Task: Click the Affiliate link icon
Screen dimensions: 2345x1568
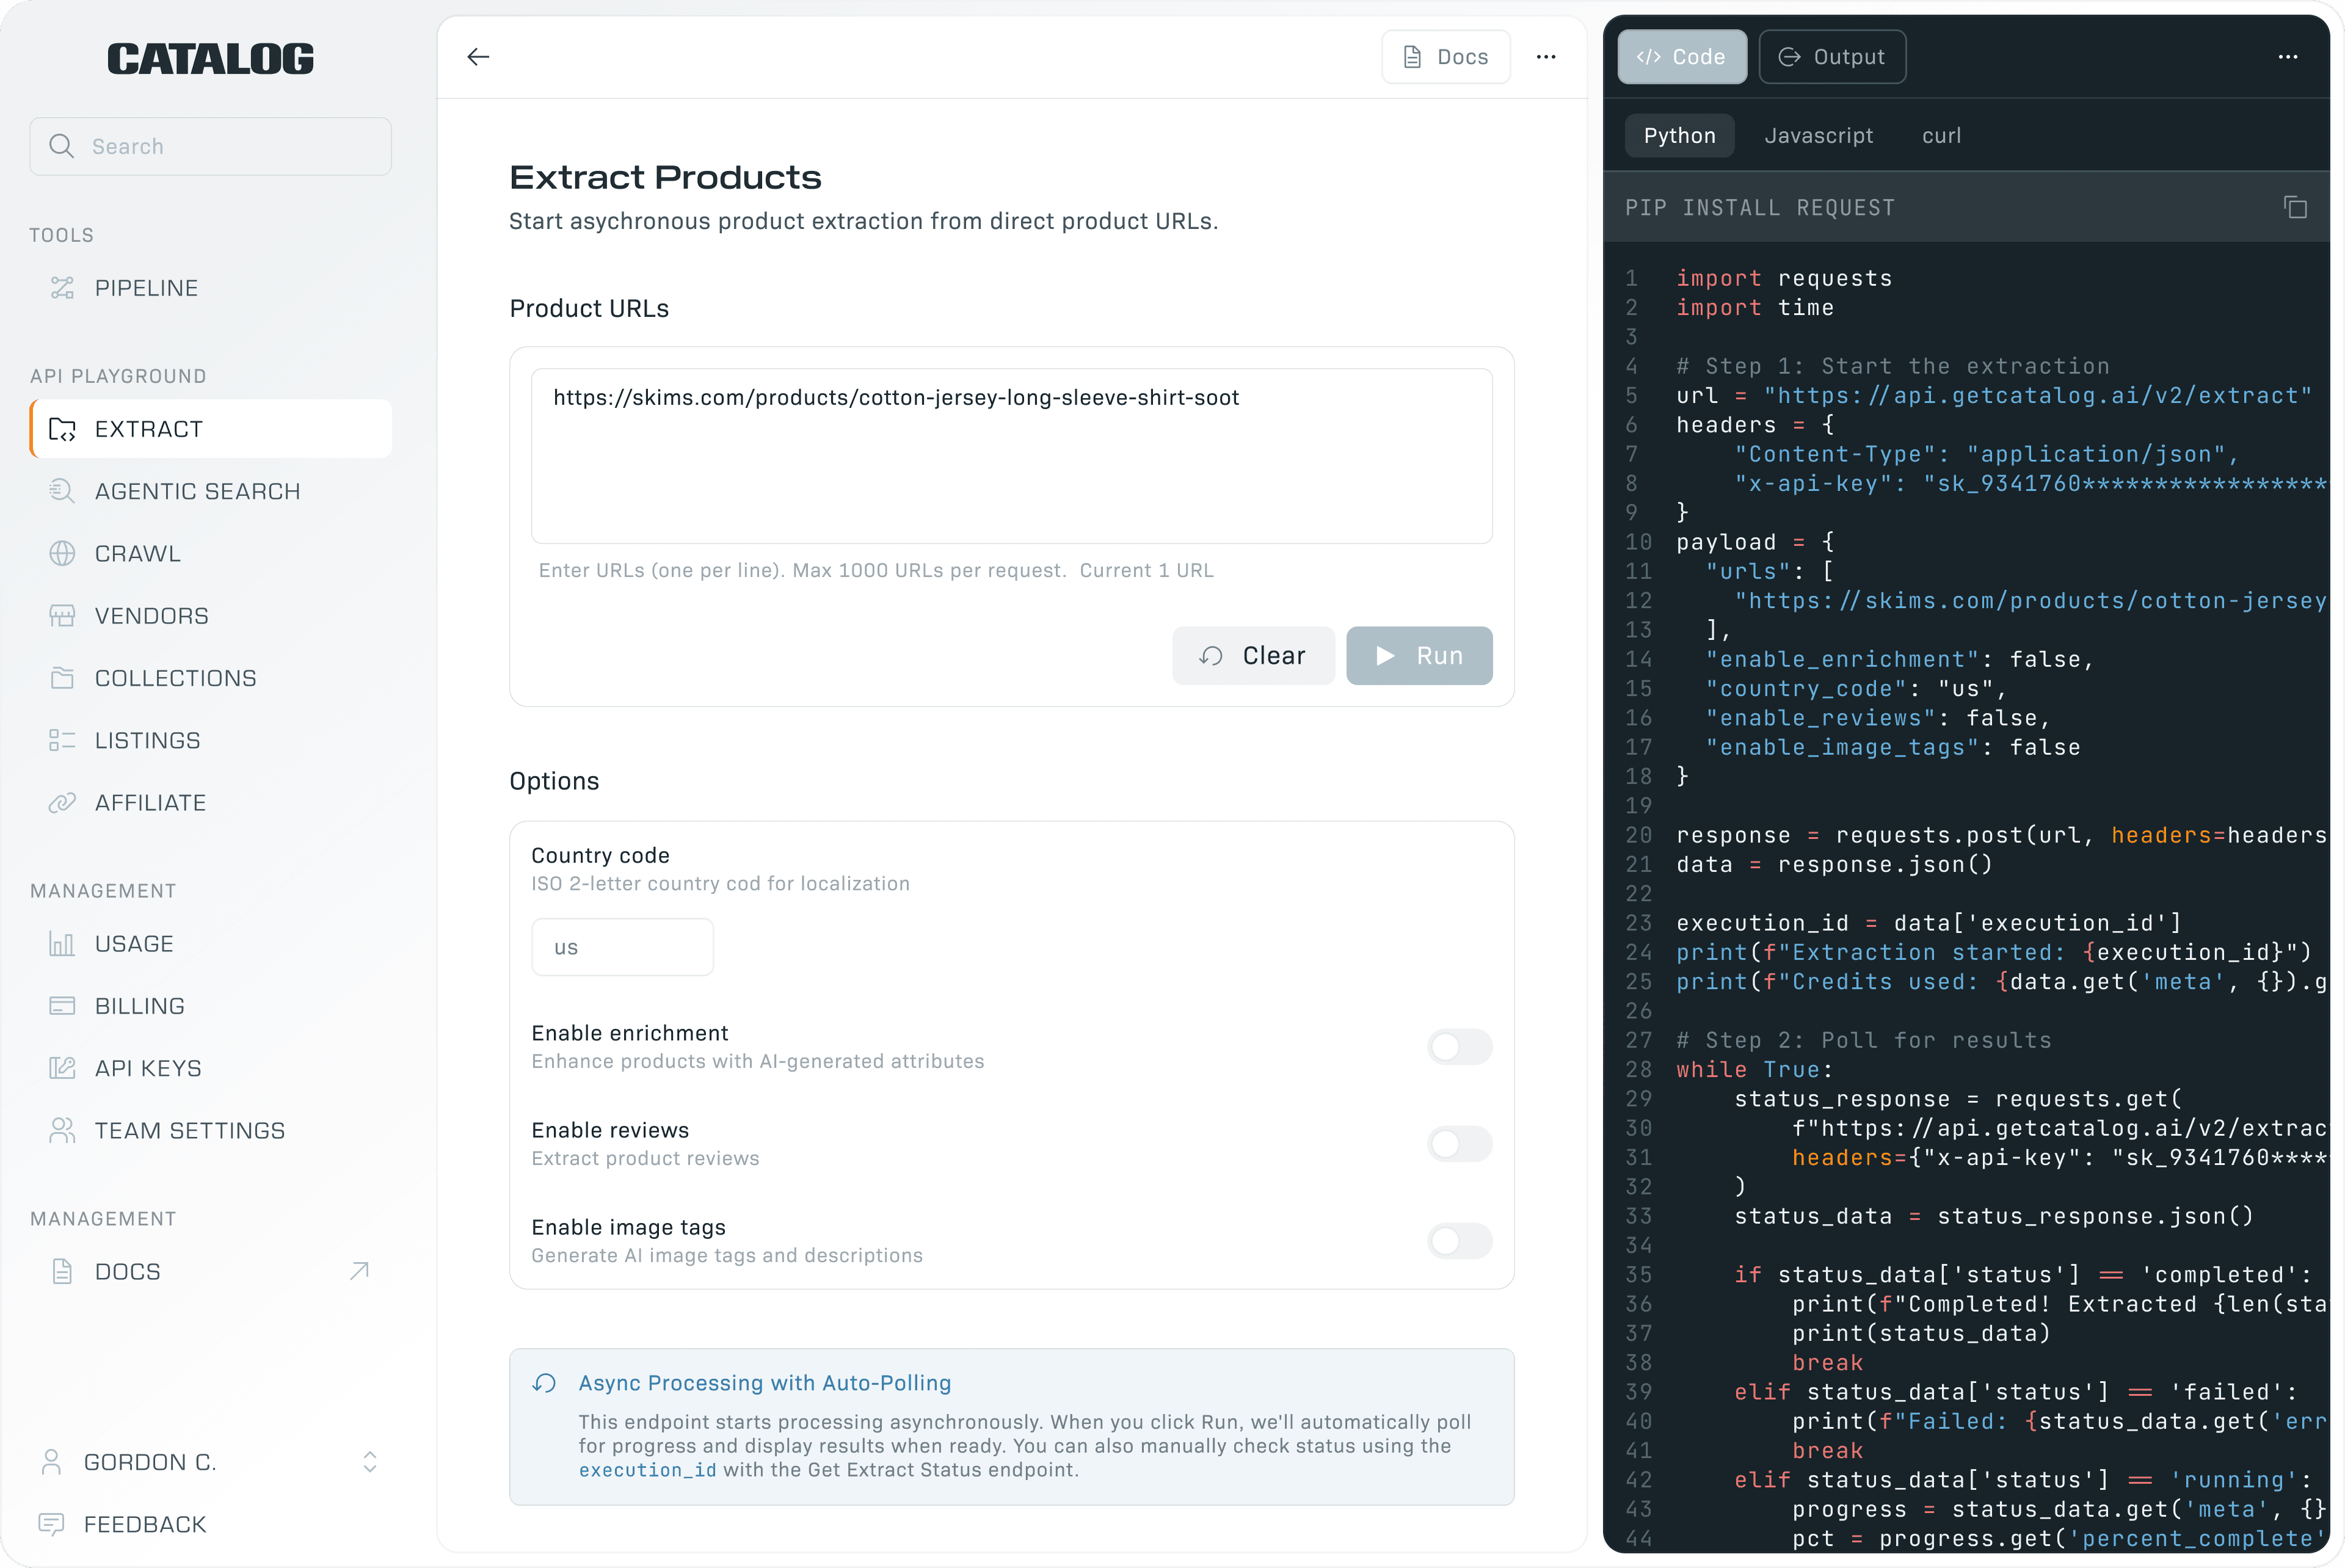Action: (x=62, y=803)
